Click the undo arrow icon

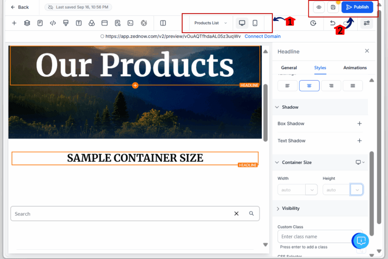click(x=333, y=23)
